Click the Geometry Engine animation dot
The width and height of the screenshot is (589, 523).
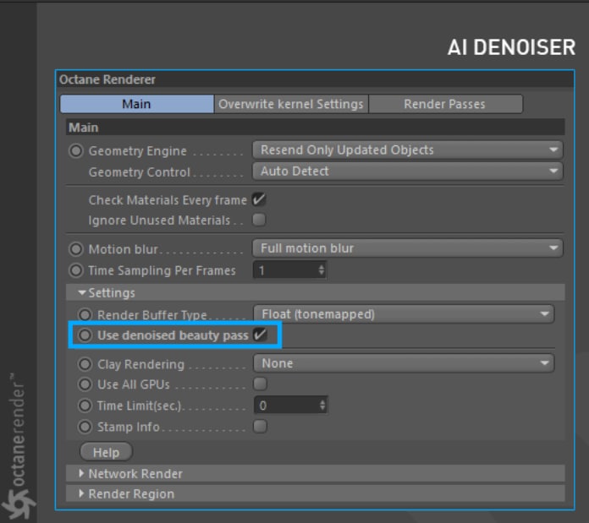point(76,151)
